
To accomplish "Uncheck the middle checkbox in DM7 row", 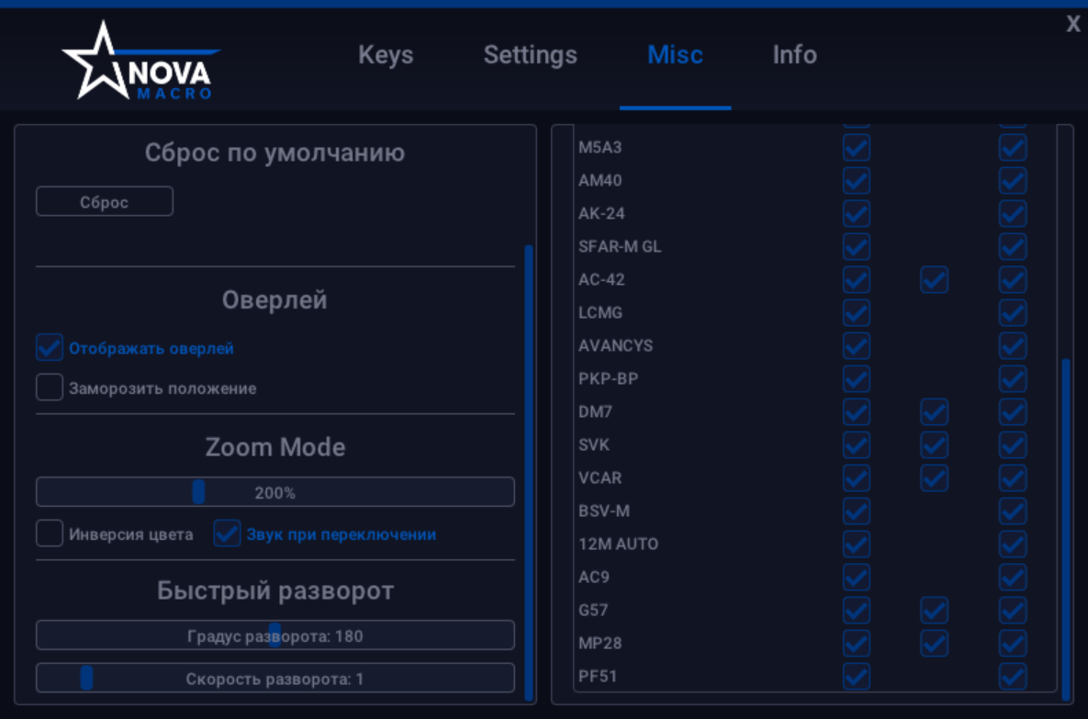I will [x=935, y=411].
